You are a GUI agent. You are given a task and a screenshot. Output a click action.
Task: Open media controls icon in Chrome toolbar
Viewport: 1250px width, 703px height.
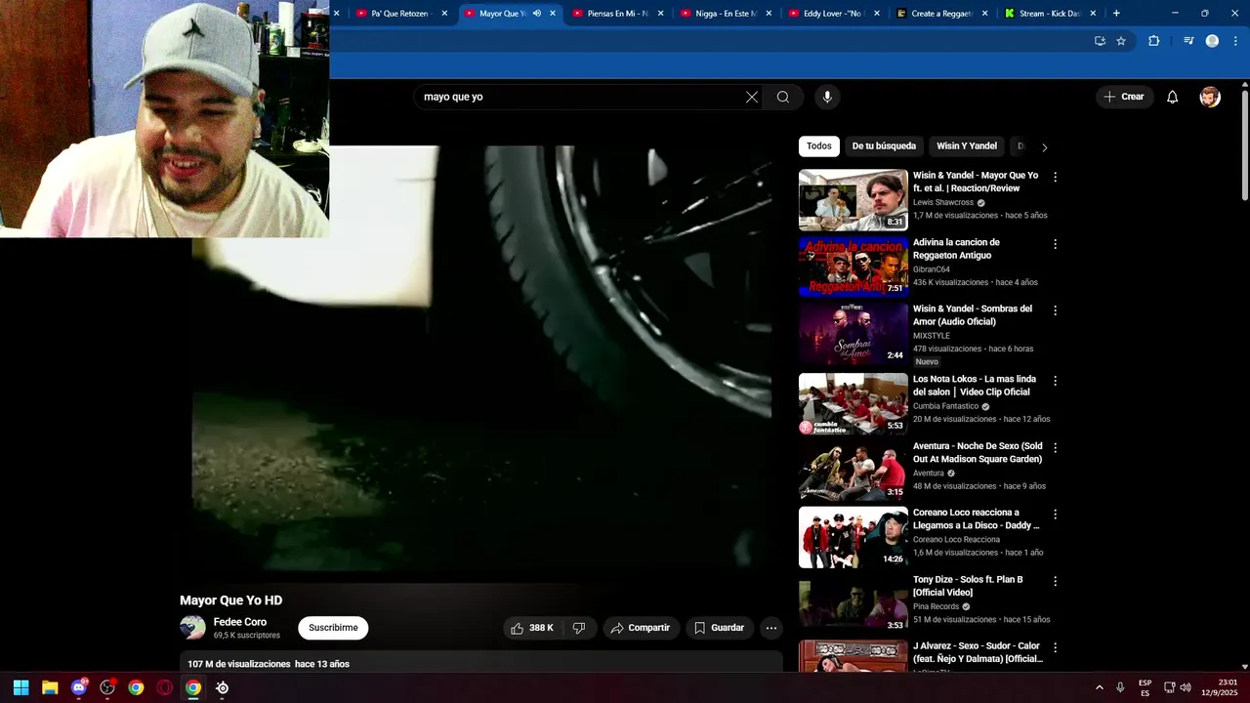pyautogui.click(x=1188, y=41)
